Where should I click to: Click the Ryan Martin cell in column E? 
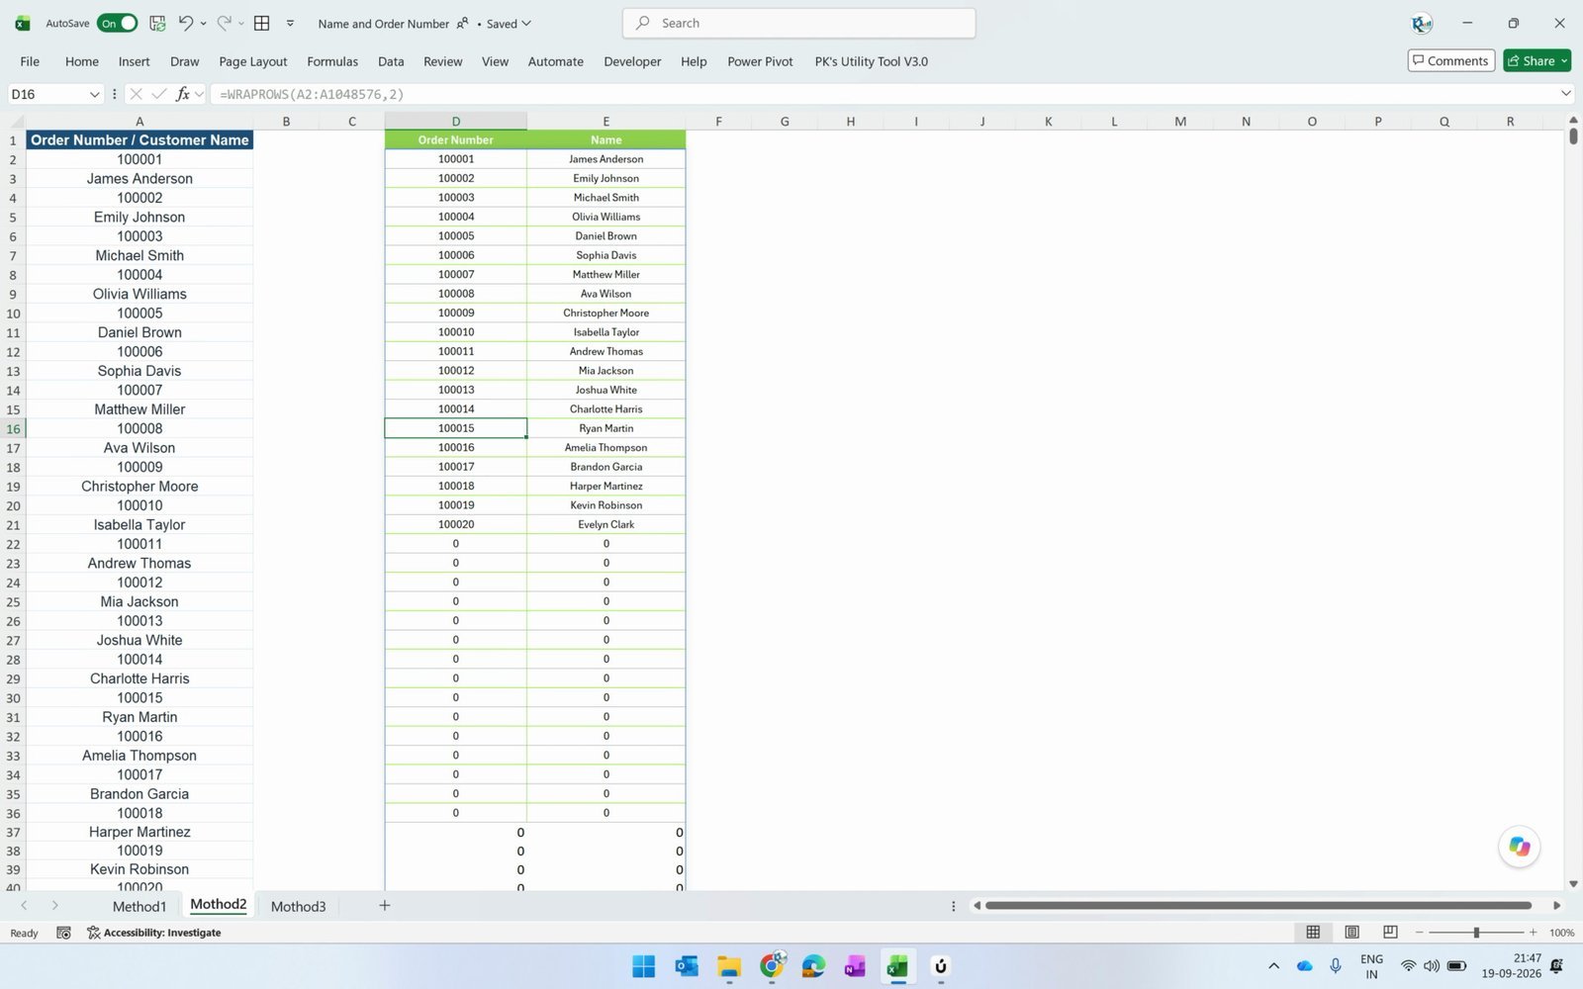(605, 428)
